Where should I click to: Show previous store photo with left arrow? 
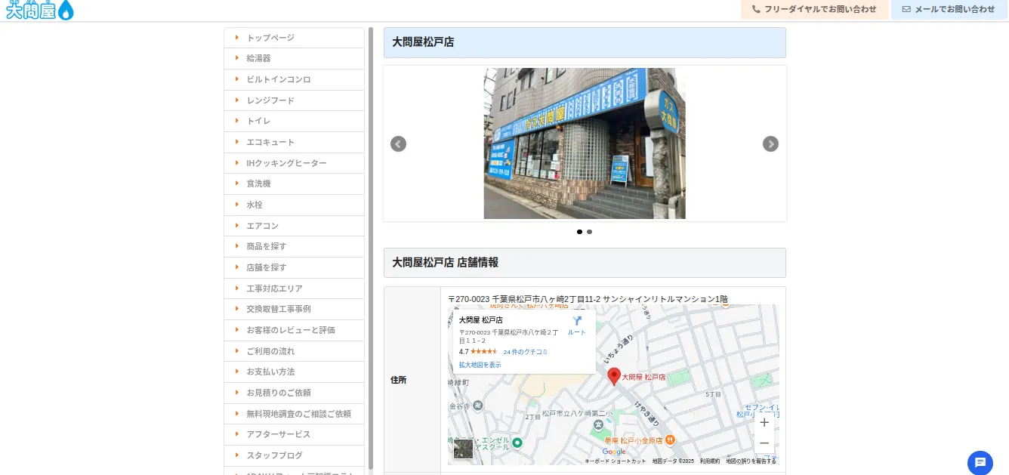click(398, 144)
